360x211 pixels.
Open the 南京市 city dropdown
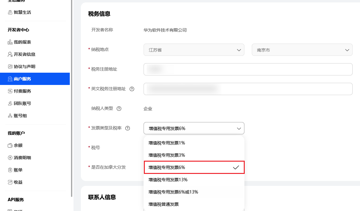tap(347, 50)
